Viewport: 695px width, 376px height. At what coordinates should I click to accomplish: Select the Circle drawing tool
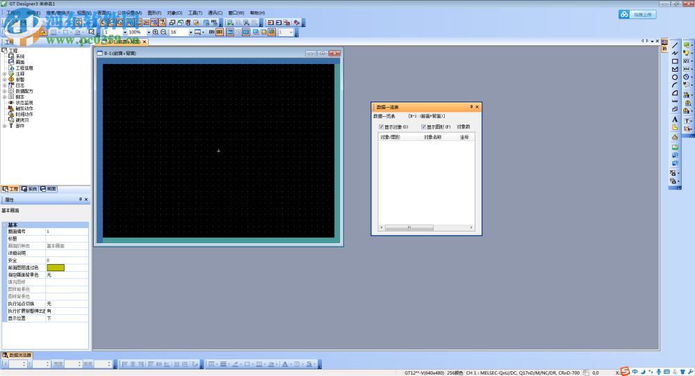675,77
